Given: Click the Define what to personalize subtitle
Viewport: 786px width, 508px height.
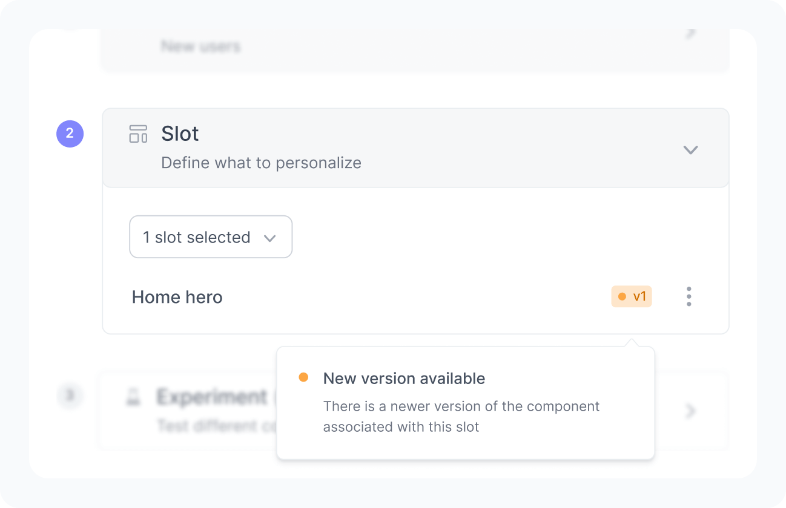Looking at the screenshot, I should [x=261, y=163].
